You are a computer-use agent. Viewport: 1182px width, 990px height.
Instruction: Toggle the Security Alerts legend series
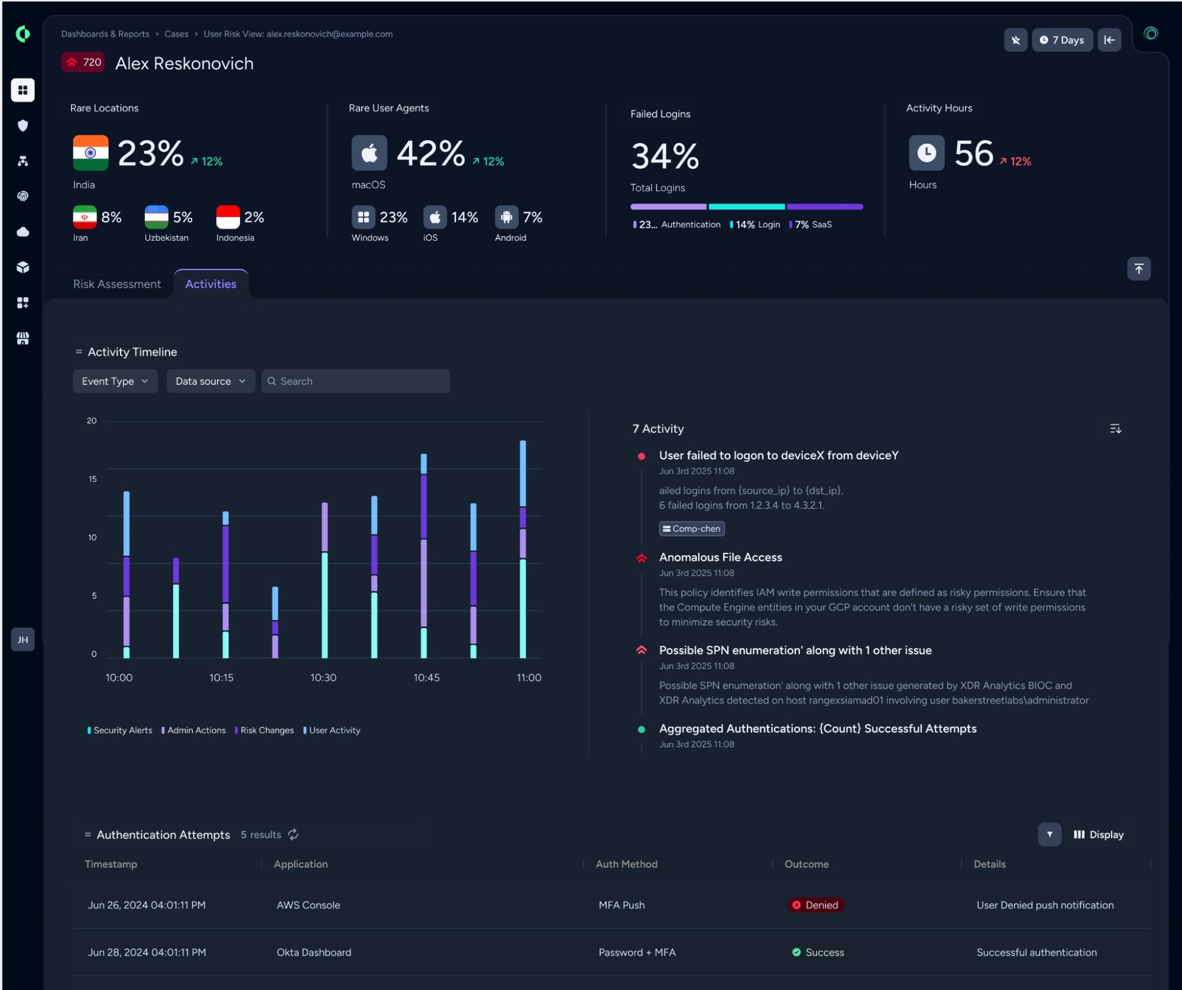point(120,730)
